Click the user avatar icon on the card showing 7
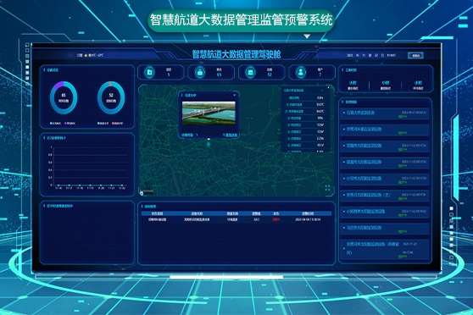The width and height of the screenshot is (473, 315). 300,72
